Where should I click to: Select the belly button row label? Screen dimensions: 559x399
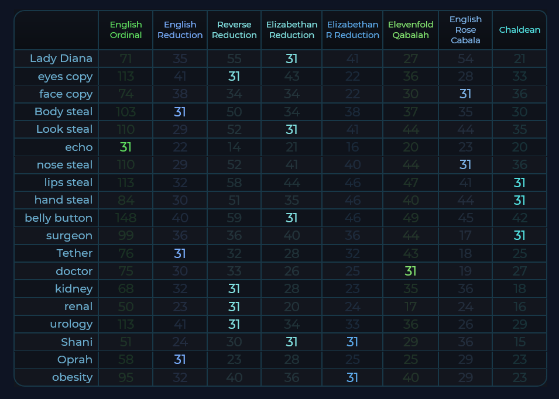[x=59, y=218]
